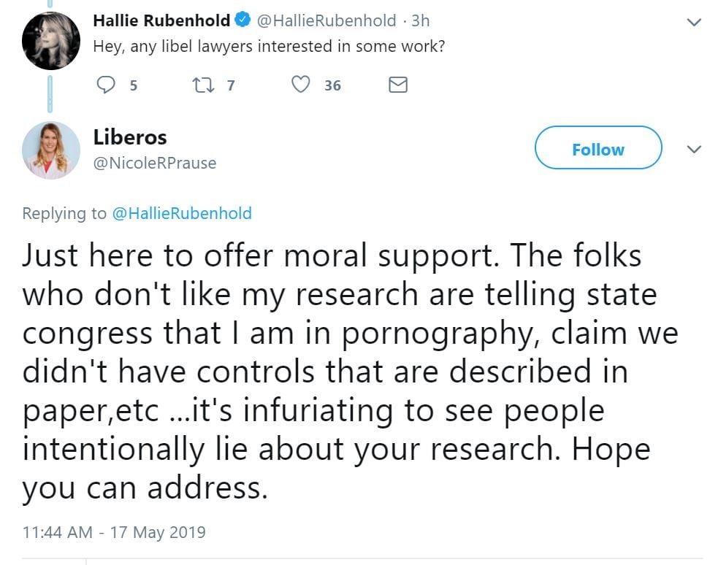
Task: Click the envelope direct message icon
Action: pos(397,85)
